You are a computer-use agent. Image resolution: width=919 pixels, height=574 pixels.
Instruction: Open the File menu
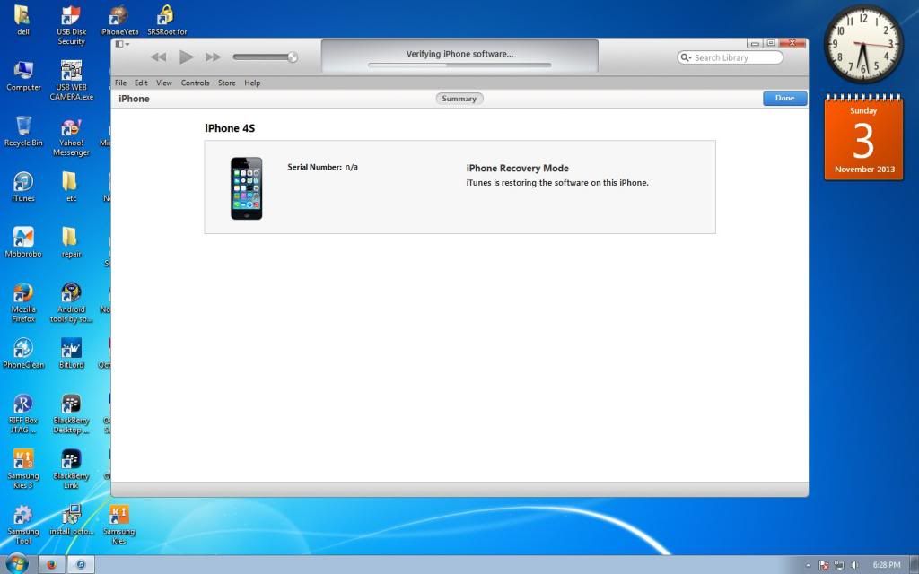[120, 83]
